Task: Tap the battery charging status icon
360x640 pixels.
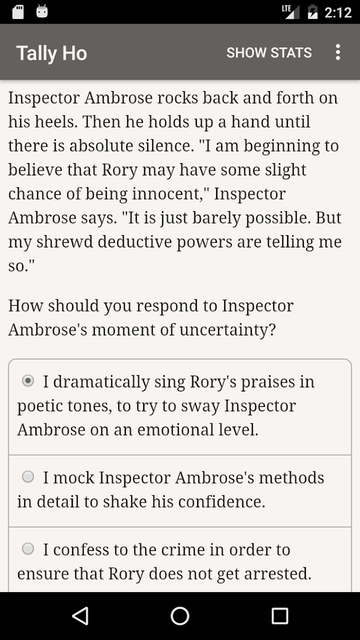Action: [312, 12]
